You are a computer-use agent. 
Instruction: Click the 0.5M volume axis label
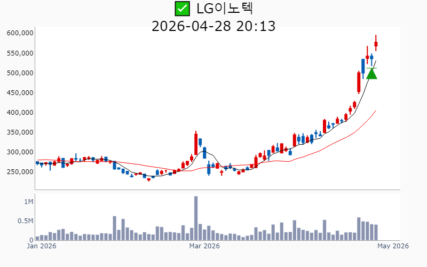25,221
